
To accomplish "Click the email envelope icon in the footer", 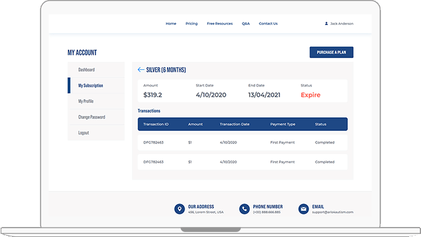I will click(x=303, y=209).
